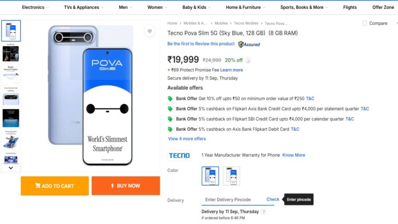Add product to wishlist with heart icon
The height and width of the screenshot is (224, 398).
[x=150, y=31]
